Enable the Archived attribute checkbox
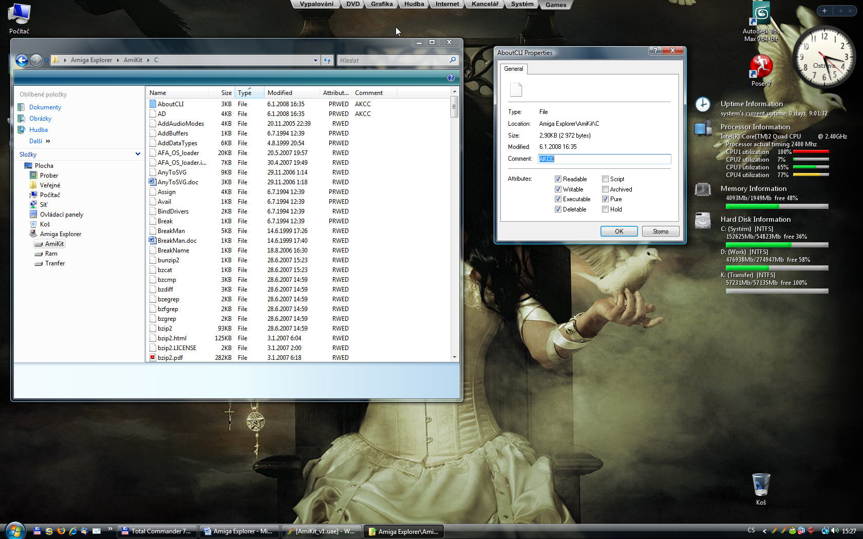This screenshot has height=539, width=863. (x=605, y=189)
